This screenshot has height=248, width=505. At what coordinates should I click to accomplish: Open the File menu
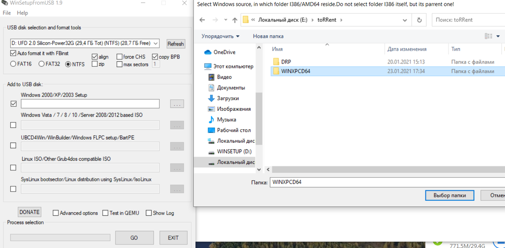coord(7,13)
